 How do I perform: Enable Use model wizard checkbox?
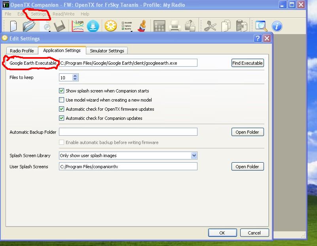click(61, 100)
